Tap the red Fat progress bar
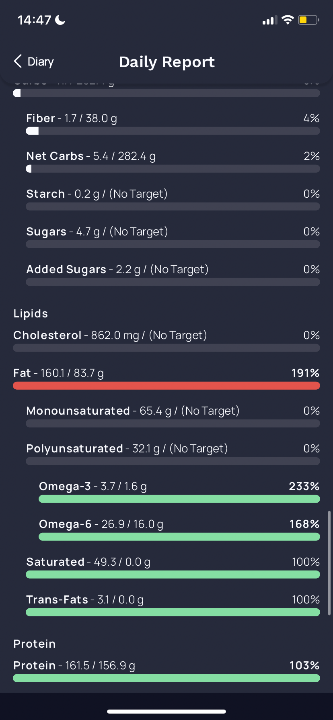The width and height of the screenshot is (333, 720). click(166, 386)
